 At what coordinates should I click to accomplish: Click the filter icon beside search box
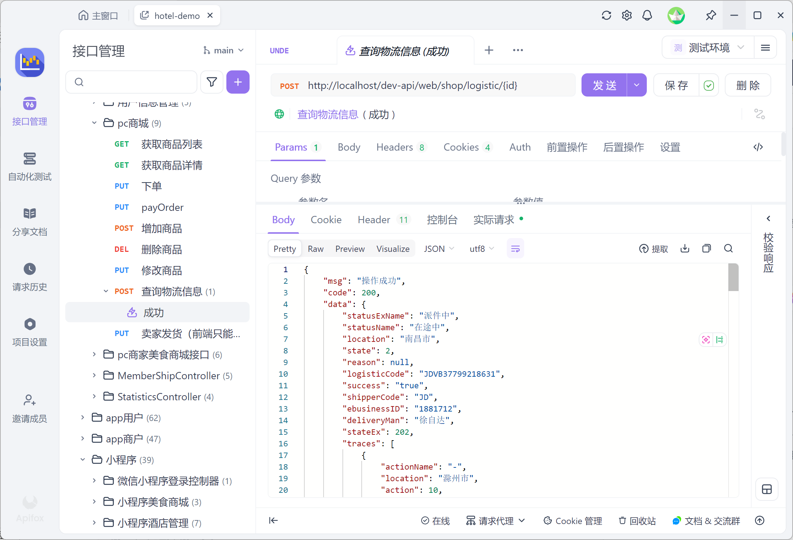[212, 82]
